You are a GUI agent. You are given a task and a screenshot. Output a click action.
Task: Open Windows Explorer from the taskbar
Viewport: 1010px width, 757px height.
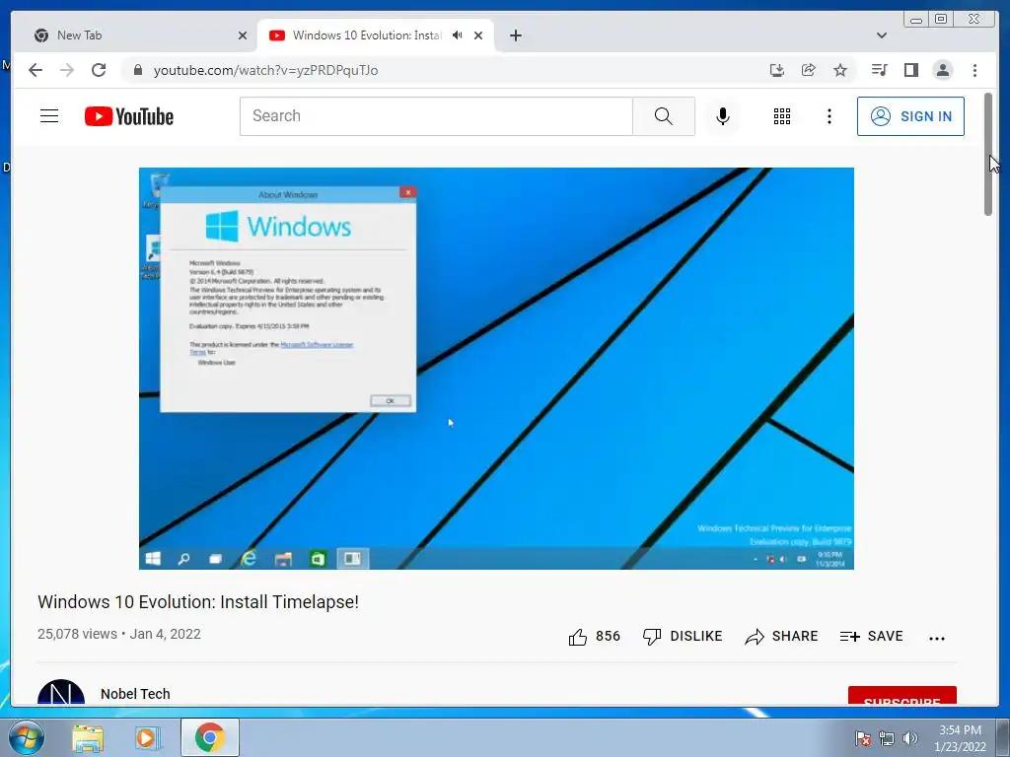click(88, 738)
